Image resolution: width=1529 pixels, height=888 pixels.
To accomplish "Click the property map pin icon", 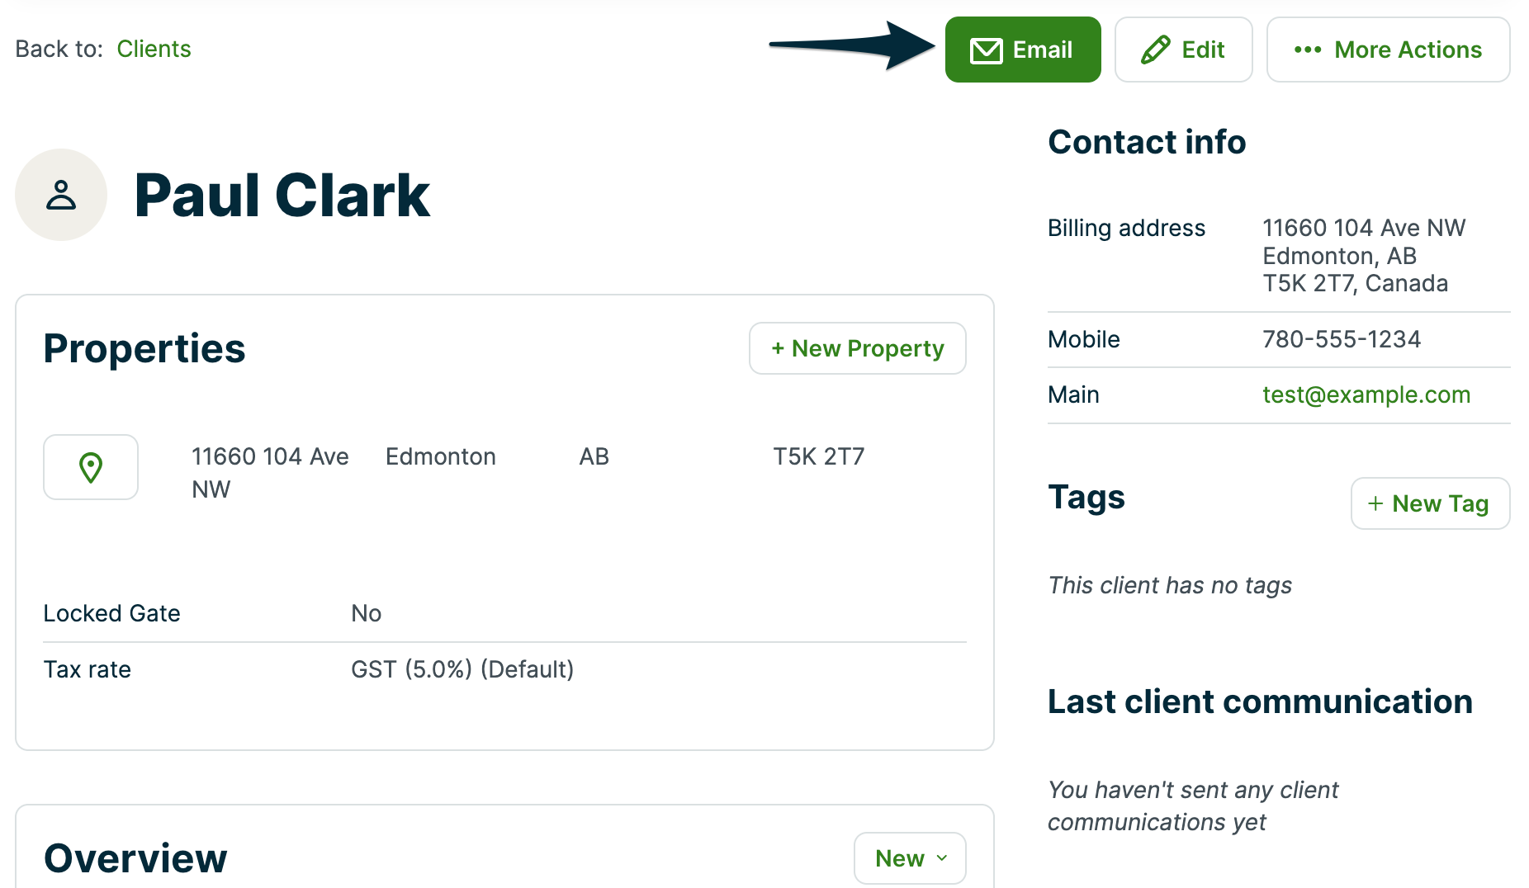I will [91, 467].
